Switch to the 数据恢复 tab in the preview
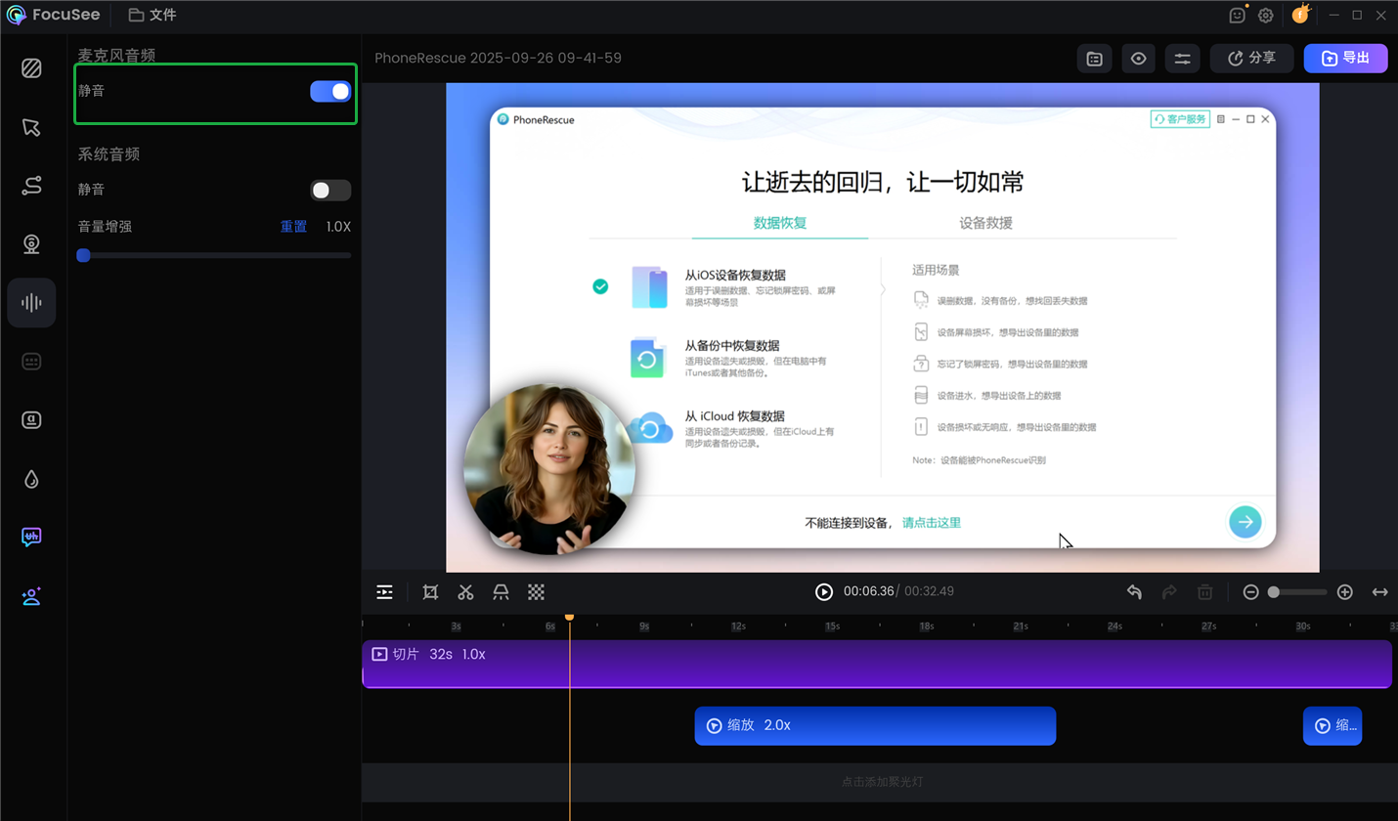The height and width of the screenshot is (821, 1398). click(x=780, y=223)
